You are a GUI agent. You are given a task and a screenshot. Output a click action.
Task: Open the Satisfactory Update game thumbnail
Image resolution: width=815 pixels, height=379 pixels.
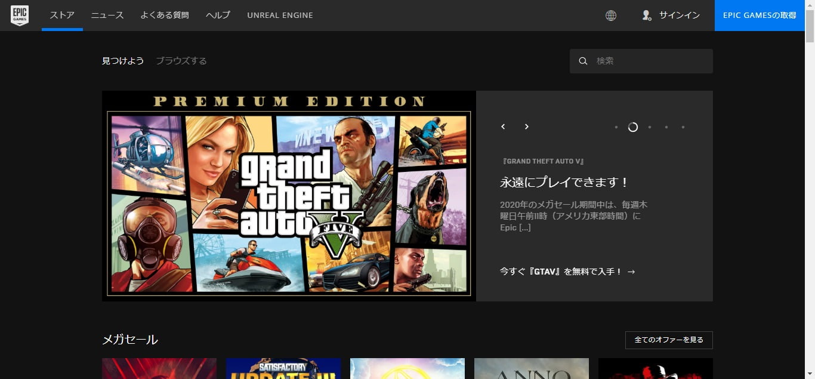pos(283,369)
